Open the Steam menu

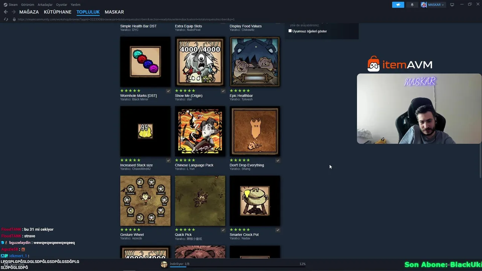pos(13,5)
